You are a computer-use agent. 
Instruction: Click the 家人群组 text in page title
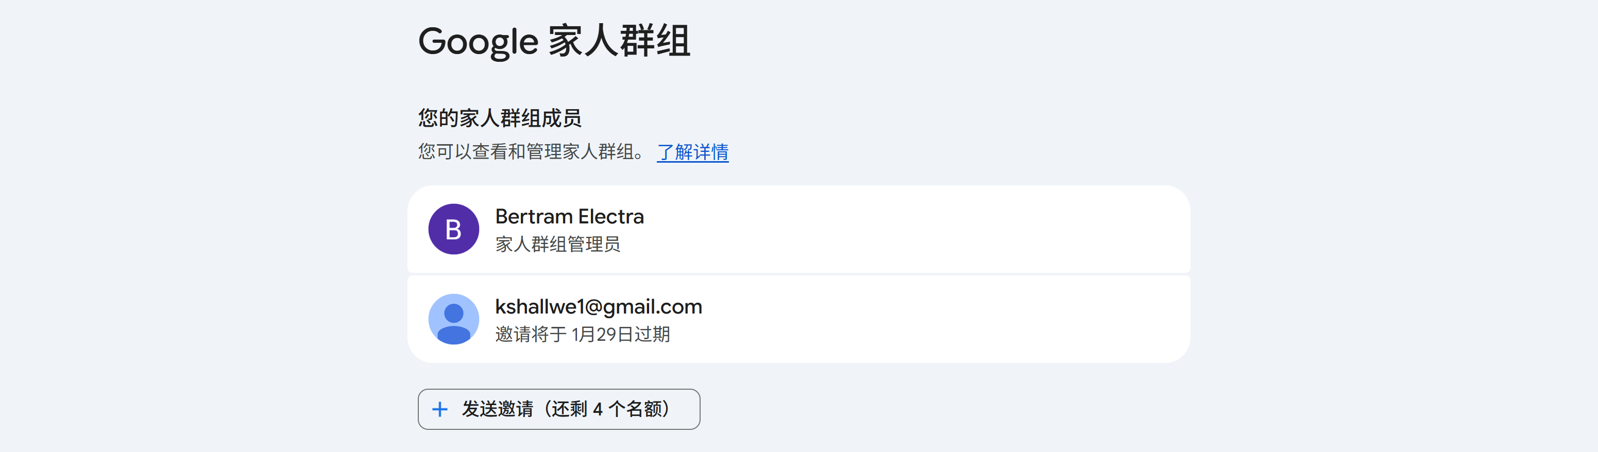pyautogui.click(x=619, y=41)
